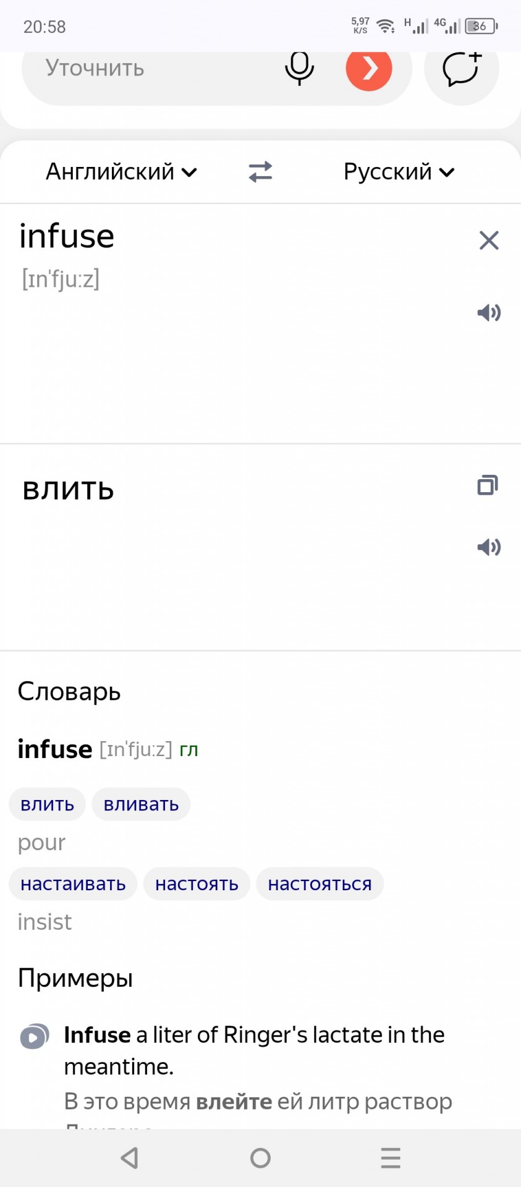
Task: Open recent apps from navigation bar
Action: coord(391,1158)
